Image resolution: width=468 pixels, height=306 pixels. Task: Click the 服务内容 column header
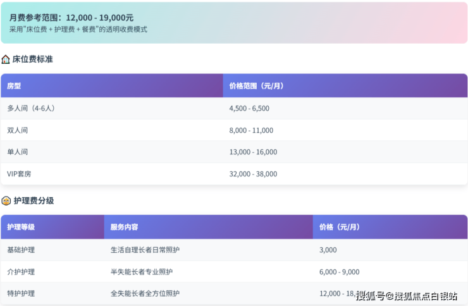pos(124,227)
